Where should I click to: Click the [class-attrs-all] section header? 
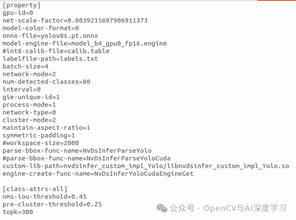coord(35,189)
